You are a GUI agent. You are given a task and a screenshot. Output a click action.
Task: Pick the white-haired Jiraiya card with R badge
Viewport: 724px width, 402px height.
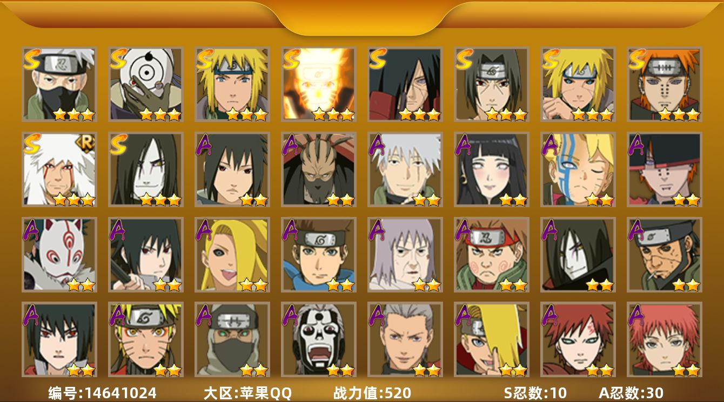59,169
